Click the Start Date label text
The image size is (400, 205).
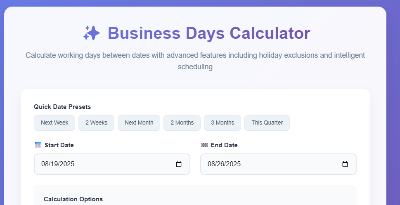click(x=59, y=145)
